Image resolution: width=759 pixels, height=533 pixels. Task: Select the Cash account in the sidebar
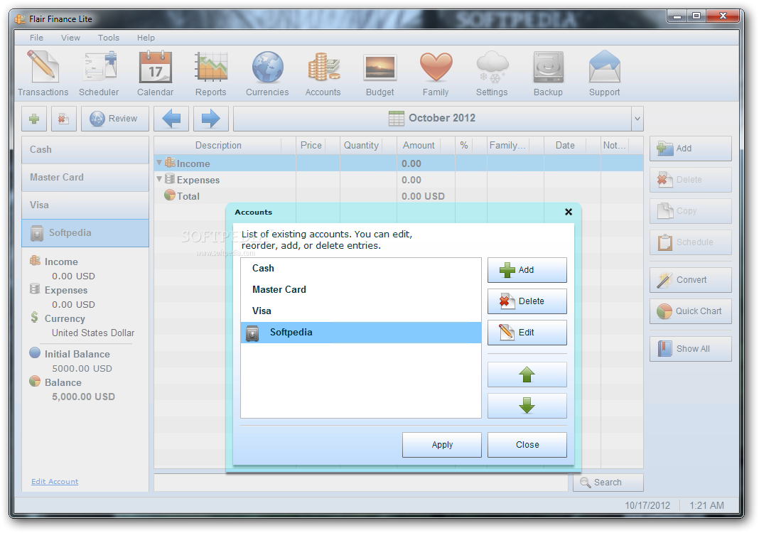point(85,149)
